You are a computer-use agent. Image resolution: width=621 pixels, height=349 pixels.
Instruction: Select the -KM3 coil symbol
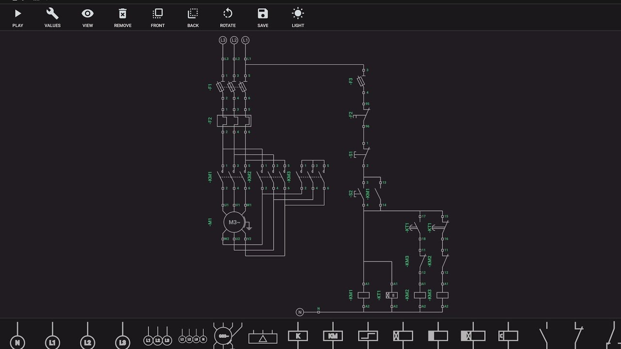[442, 295]
